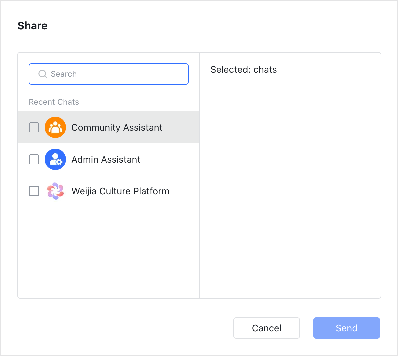The width and height of the screenshot is (398, 356).
Task: Click the Recent Chats section header
Action: click(54, 102)
